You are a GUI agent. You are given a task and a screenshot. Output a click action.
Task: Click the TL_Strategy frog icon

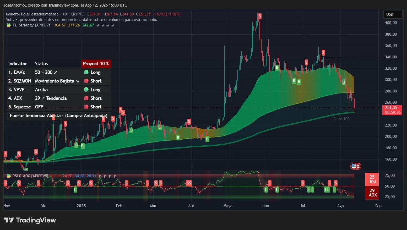[x=8, y=25]
